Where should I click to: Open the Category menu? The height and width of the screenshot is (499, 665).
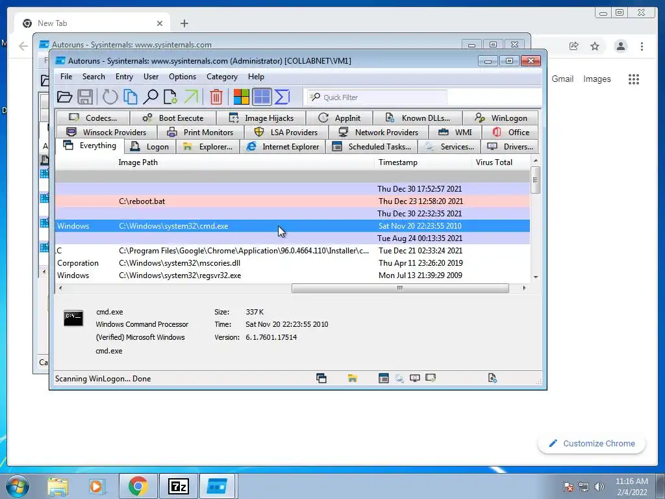click(x=222, y=77)
